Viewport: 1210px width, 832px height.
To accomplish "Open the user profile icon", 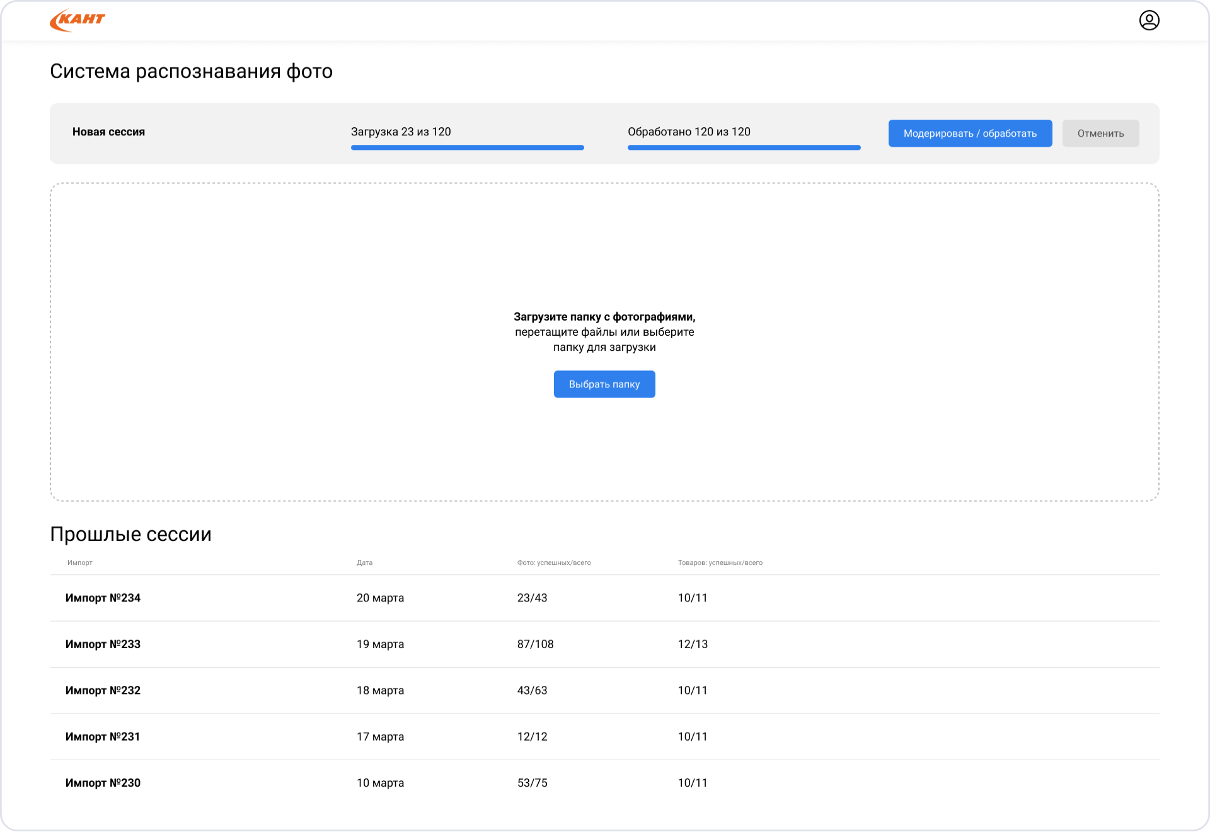I will point(1149,20).
